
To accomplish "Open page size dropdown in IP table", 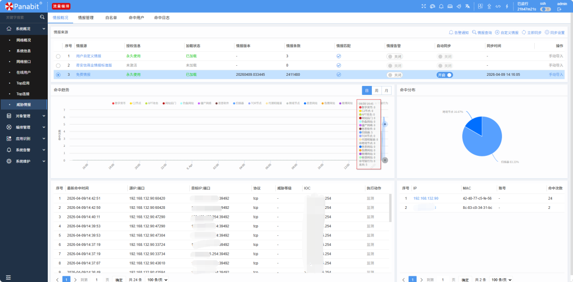I will [501, 279].
